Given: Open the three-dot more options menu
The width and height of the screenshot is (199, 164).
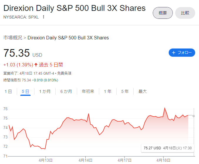Looking at the screenshot, I should pos(44,17).
